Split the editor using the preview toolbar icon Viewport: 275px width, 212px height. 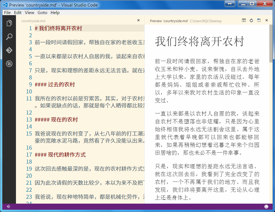[x=244, y=20]
